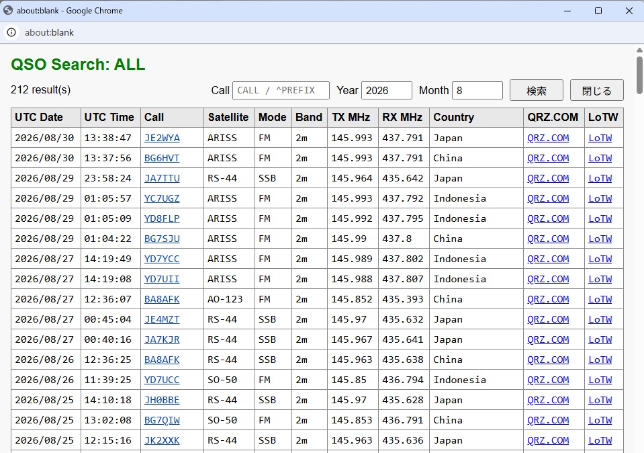Click the vertical scrollbar thumb

pos(639,75)
